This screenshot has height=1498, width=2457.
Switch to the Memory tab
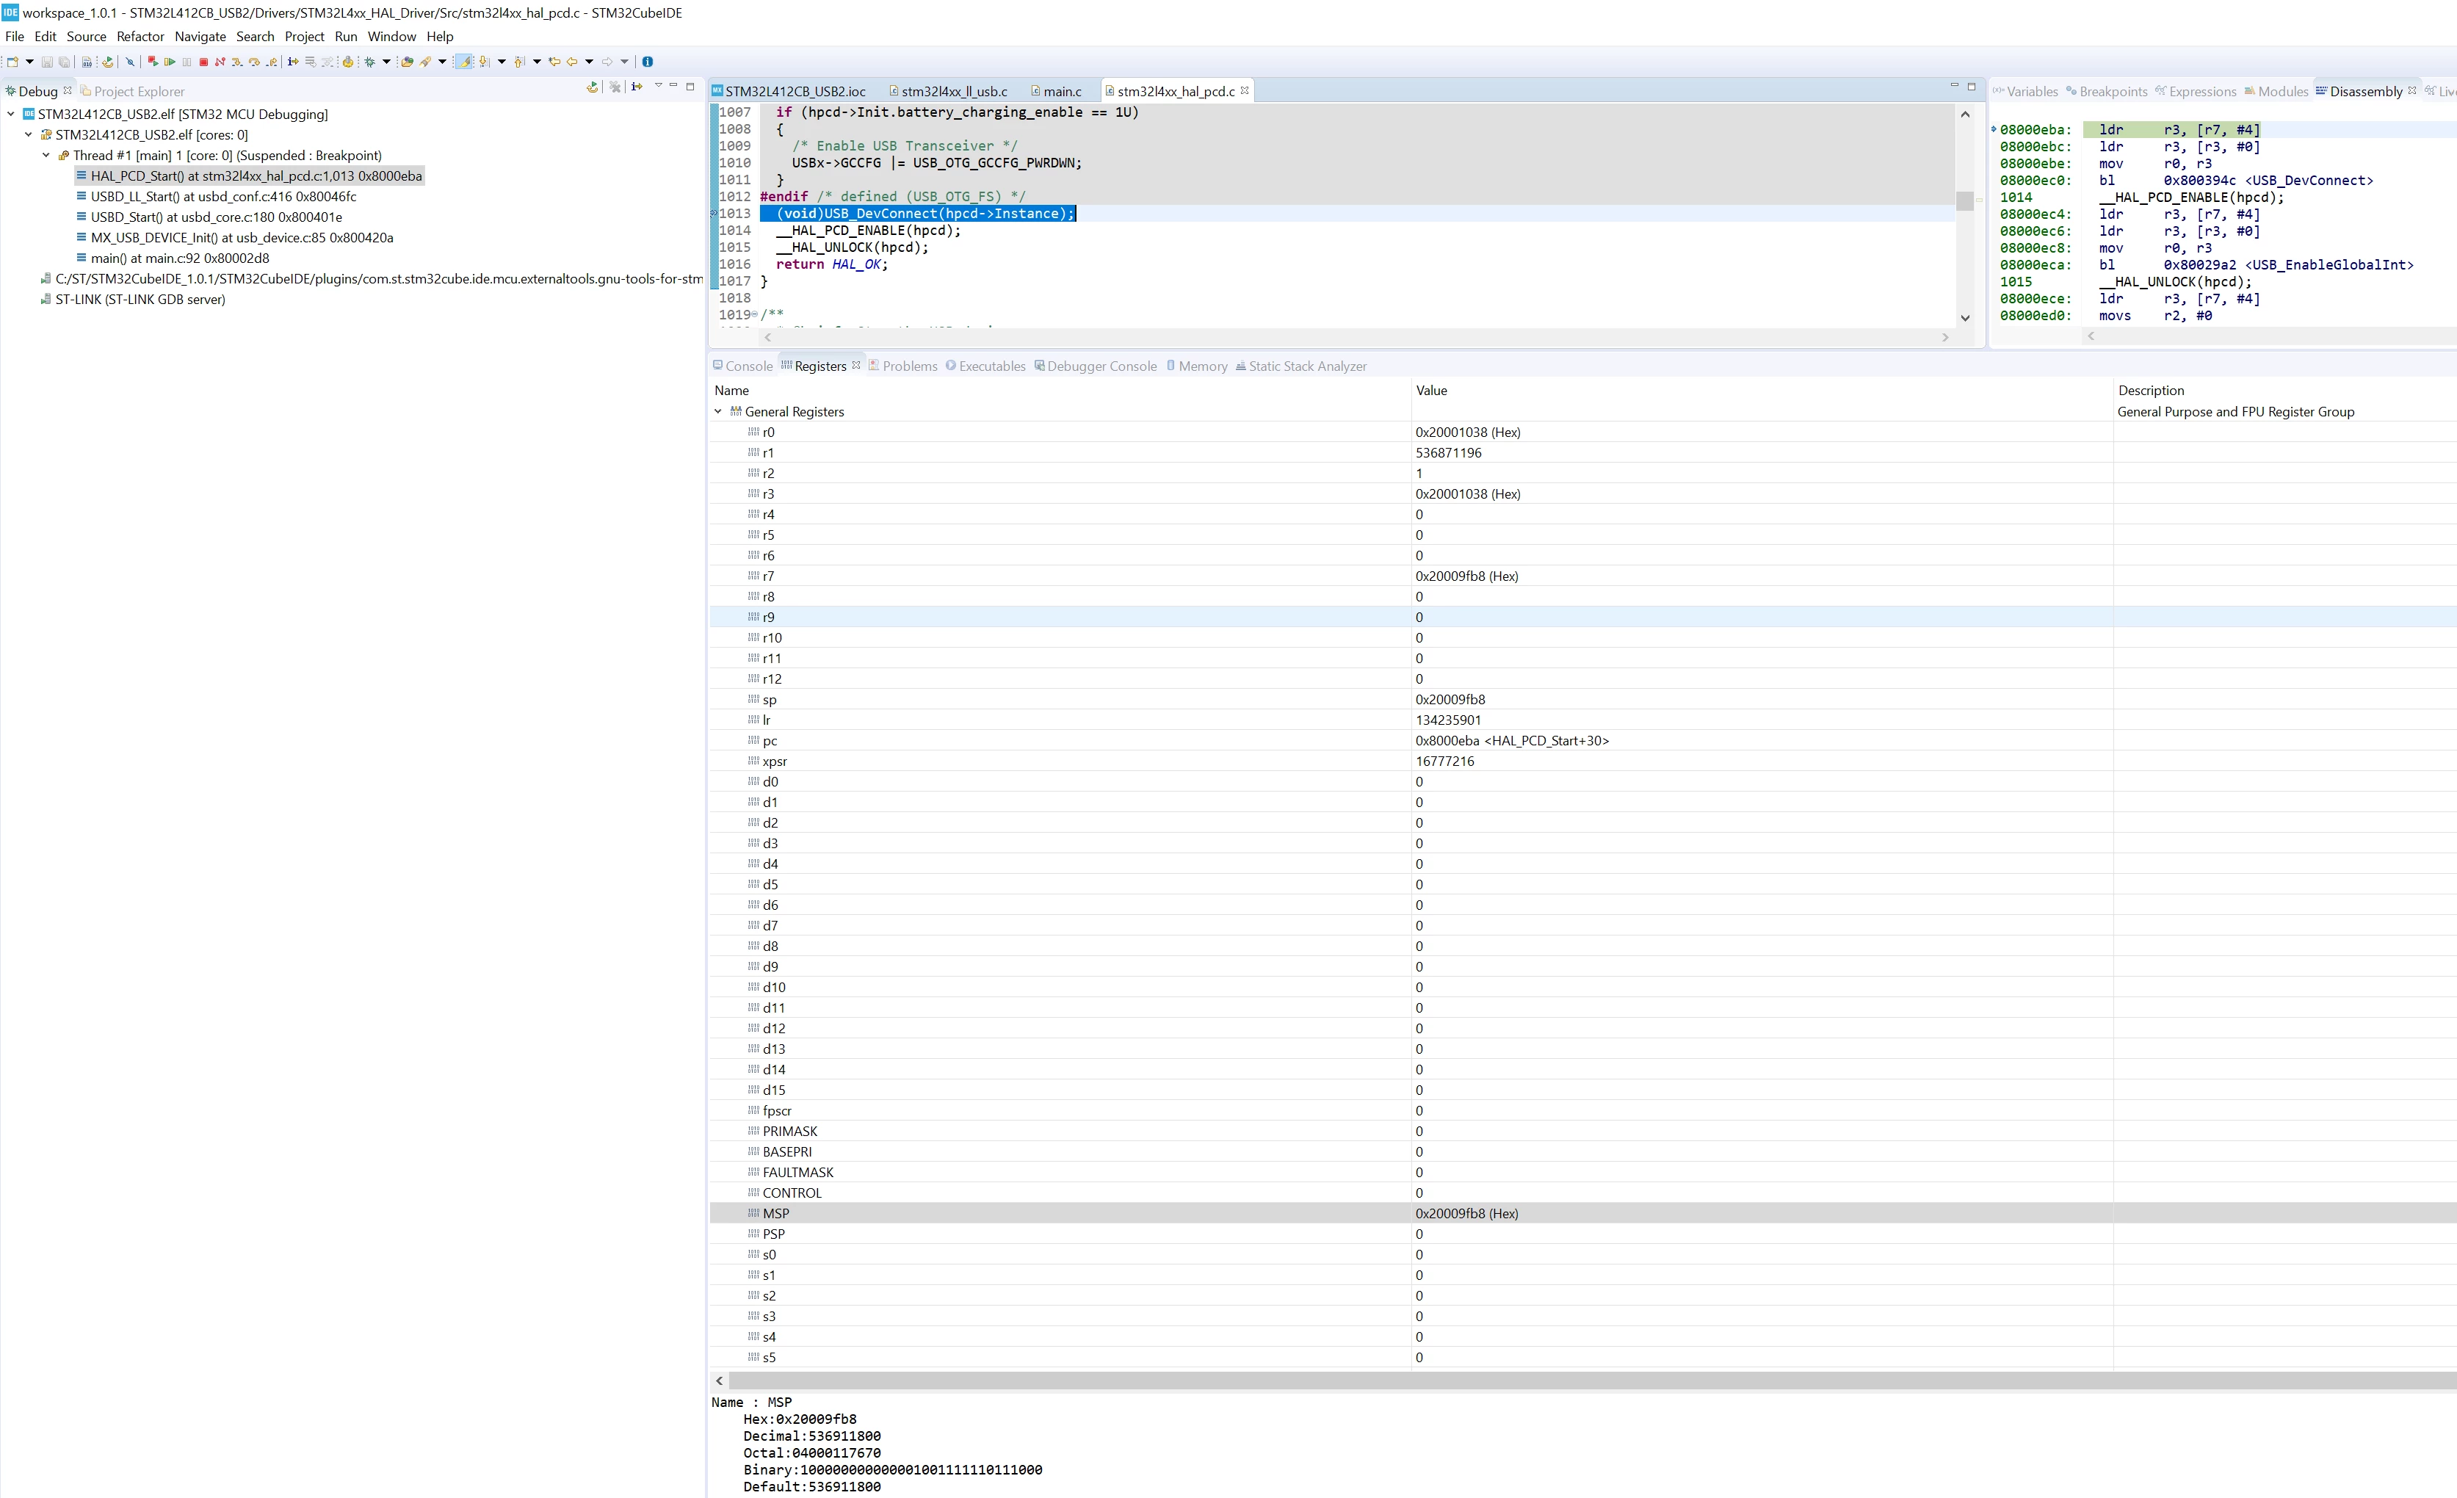[1197, 366]
